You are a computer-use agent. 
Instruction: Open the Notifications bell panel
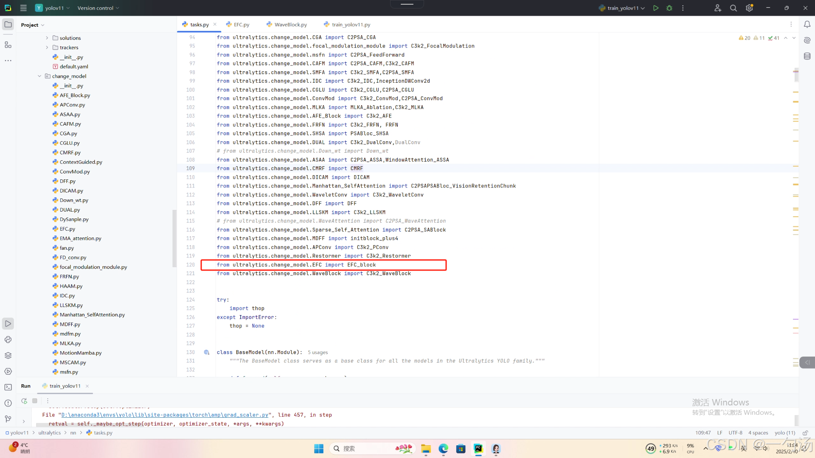[x=807, y=25]
